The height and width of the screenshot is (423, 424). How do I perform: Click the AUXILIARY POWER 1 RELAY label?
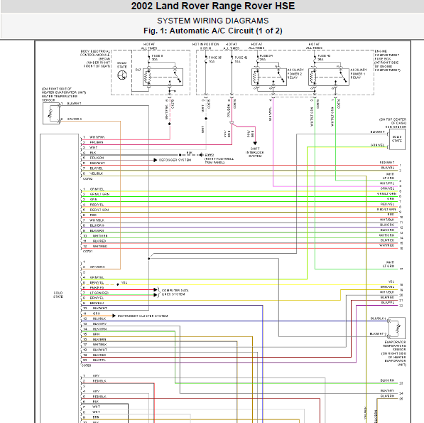[x=359, y=74]
